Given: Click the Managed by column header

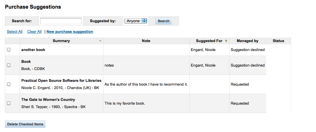Looking at the screenshot, I should [247, 41].
